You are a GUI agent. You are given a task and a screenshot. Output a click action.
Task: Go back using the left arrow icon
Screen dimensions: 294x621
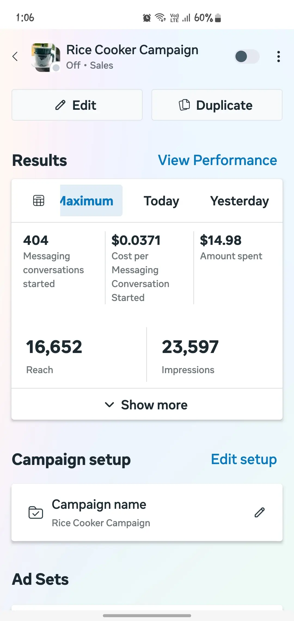pyautogui.click(x=15, y=57)
